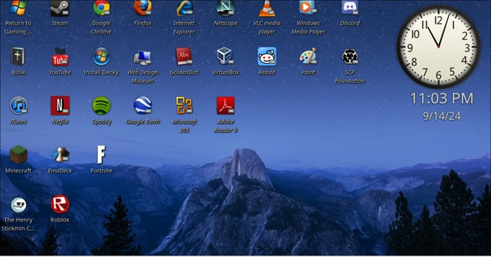491x257 pixels.
Task: Launch Google Chrome from the desktop
Action: tap(101, 9)
